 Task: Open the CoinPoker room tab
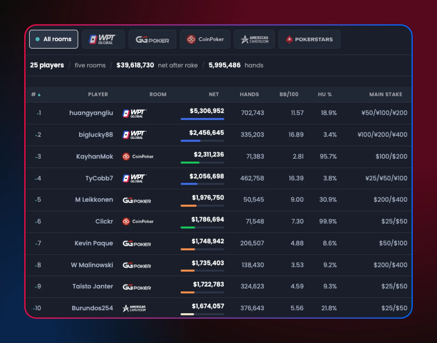[205, 39]
